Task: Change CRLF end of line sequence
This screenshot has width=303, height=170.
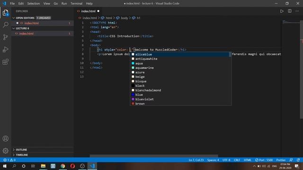Action: tap(237, 160)
